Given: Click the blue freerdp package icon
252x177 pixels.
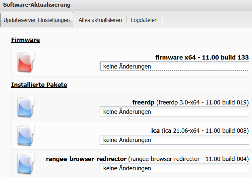Looking at the screenshot, I should coord(26,107).
